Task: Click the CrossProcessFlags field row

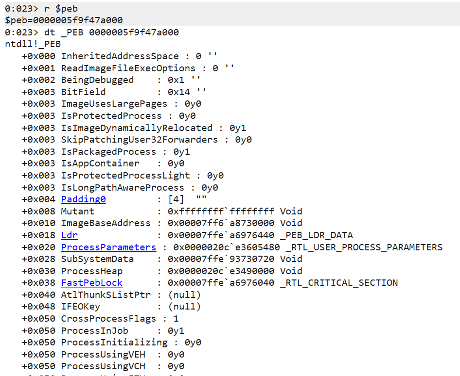Action: pyautogui.click(x=108, y=319)
